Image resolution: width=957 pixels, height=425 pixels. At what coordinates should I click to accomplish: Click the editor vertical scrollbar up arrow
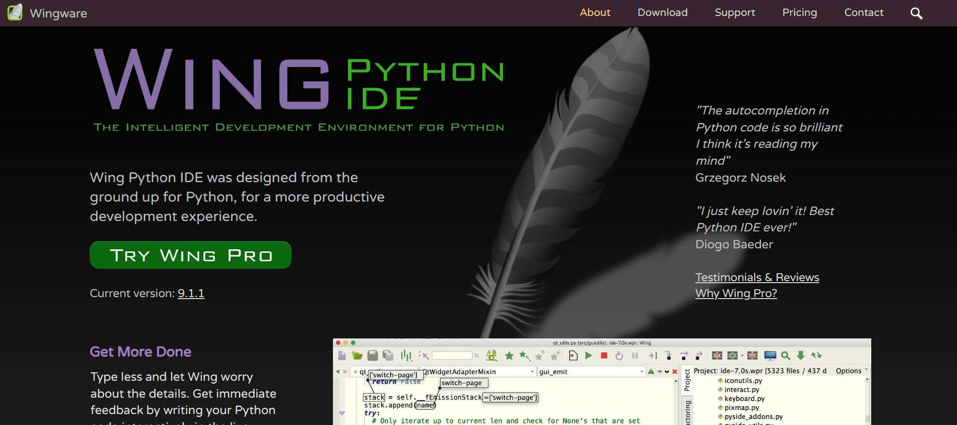click(x=676, y=381)
